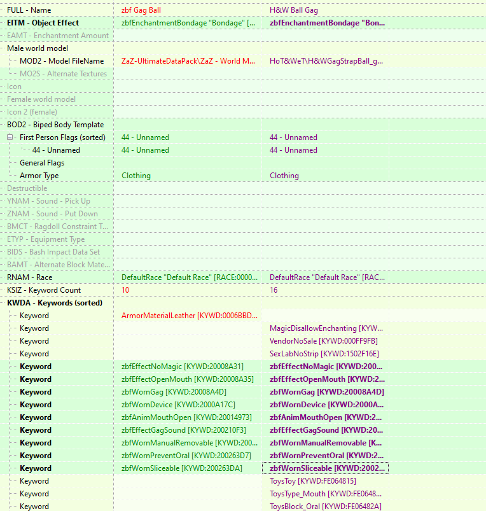Select SexLabNoStrip keyword entry
The width and height of the screenshot is (486, 511).
click(324, 354)
